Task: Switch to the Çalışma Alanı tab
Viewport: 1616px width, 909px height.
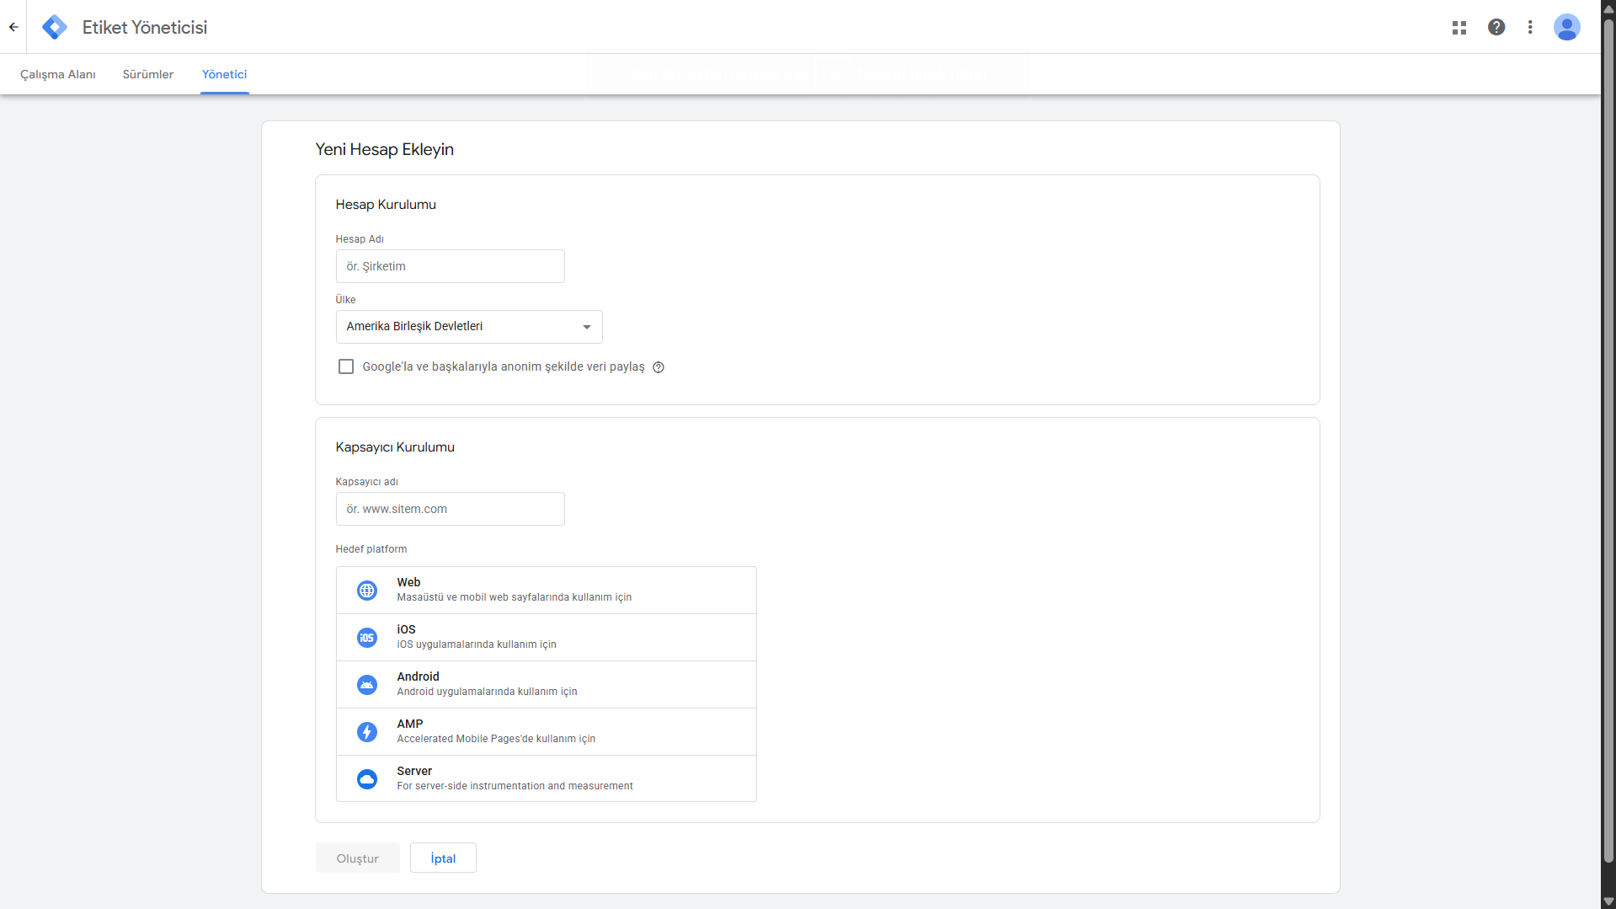Action: (x=58, y=74)
